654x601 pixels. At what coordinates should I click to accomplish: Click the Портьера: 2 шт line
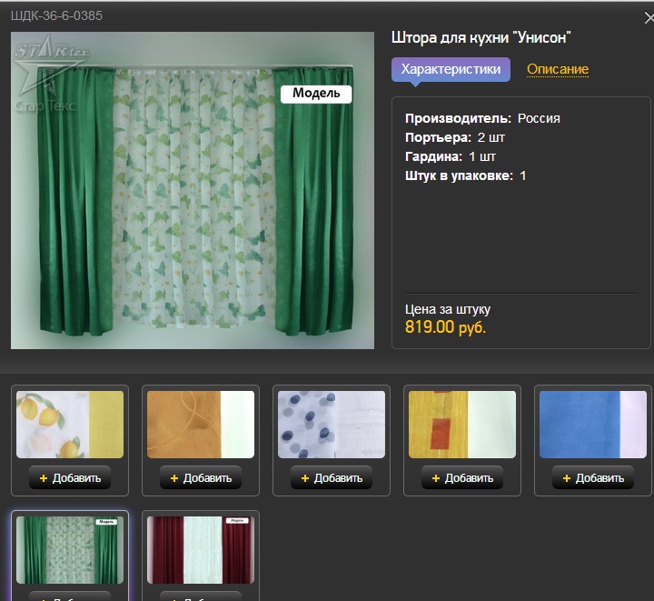tap(455, 137)
